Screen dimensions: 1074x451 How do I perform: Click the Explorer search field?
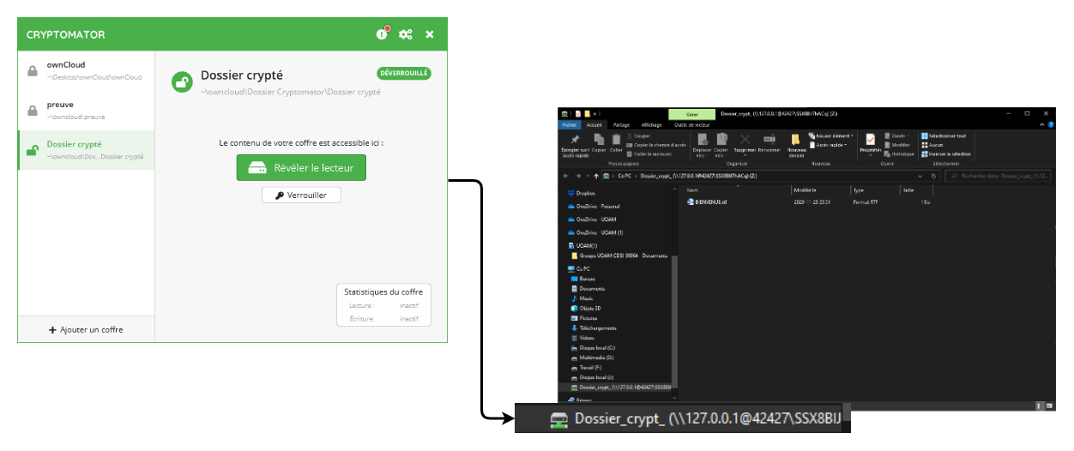click(x=998, y=176)
